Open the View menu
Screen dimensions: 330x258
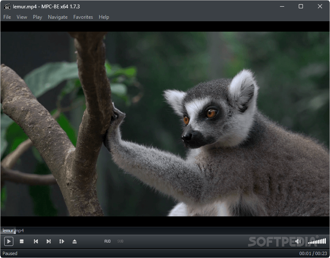(x=22, y=17)
